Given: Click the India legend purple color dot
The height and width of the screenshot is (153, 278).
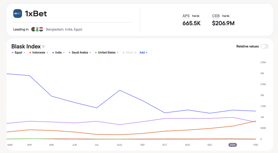Looking at the screenshot, I should (x=53, y=53).
